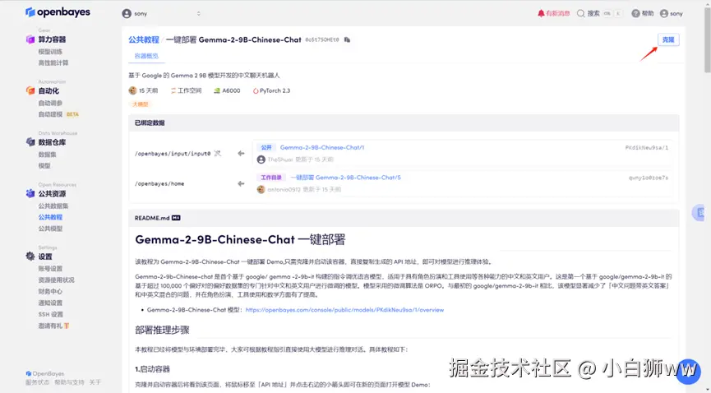This screenshot has width=711, height=393.
Task: Open SSH 设置 in the sidebar
Action: coord(51,314)
